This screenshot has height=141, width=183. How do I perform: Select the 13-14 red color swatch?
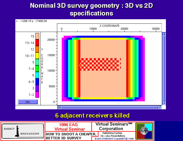tap(37, 43)
